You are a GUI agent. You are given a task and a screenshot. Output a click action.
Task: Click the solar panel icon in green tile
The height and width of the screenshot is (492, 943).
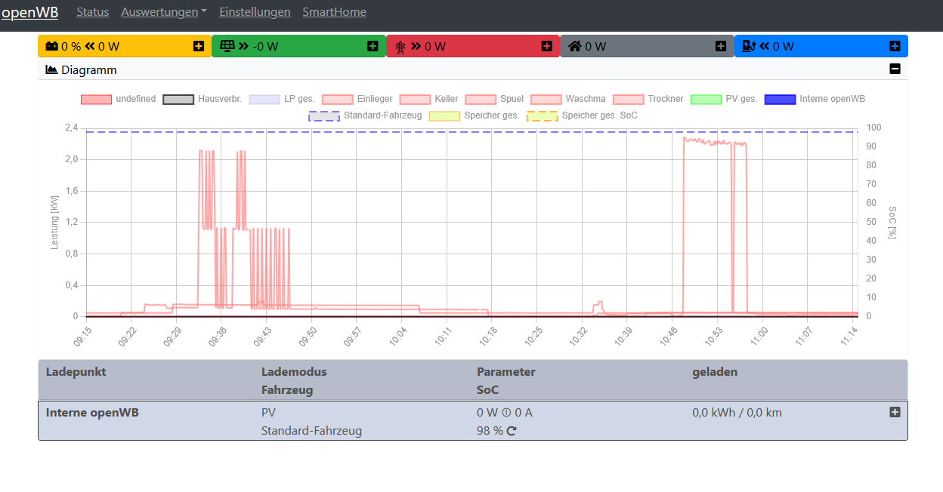click(x=227, y=46)
